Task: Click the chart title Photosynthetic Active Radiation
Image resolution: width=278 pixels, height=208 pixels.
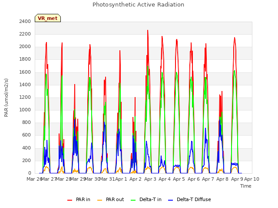Action: pos(138,5)
